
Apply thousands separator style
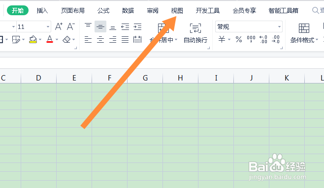(x=251, y=39)
